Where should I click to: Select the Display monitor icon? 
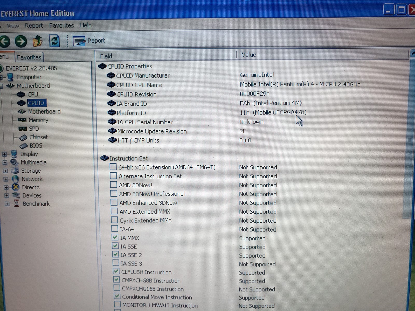(14, 154)
